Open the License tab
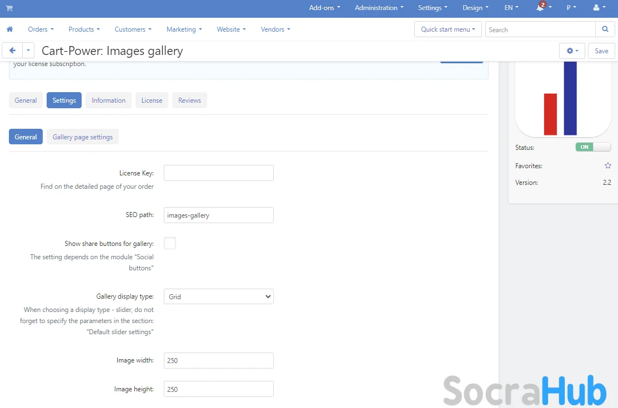 click(152, 100)
